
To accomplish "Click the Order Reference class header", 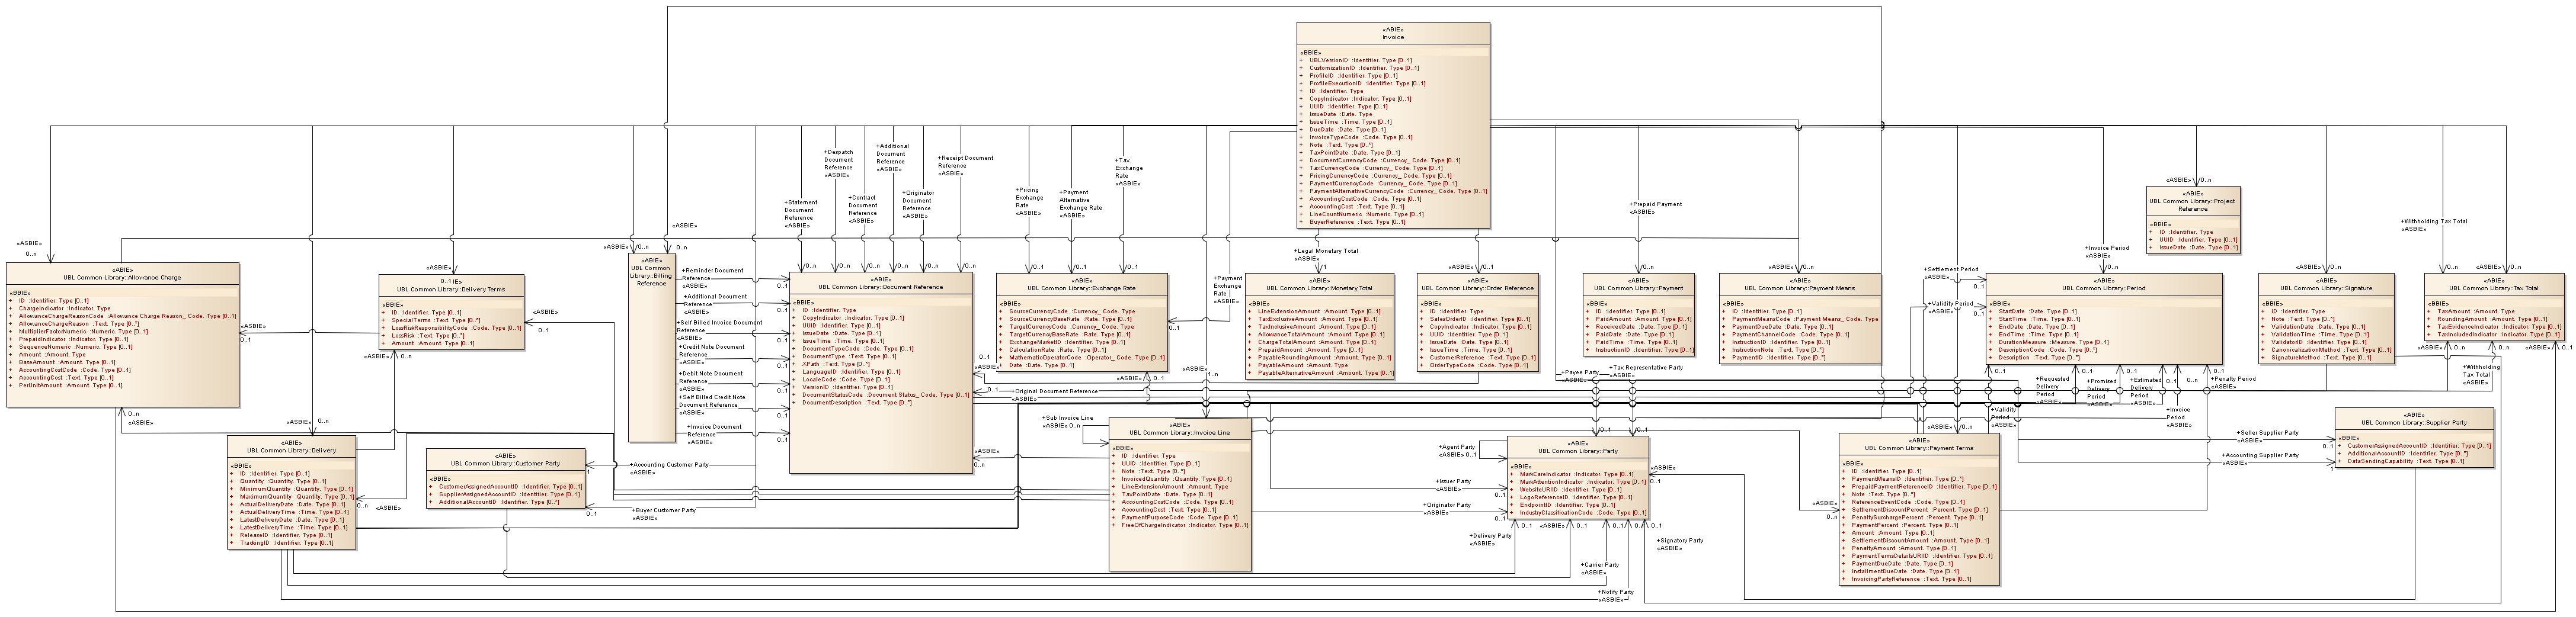I will [x=1477, y=285].
